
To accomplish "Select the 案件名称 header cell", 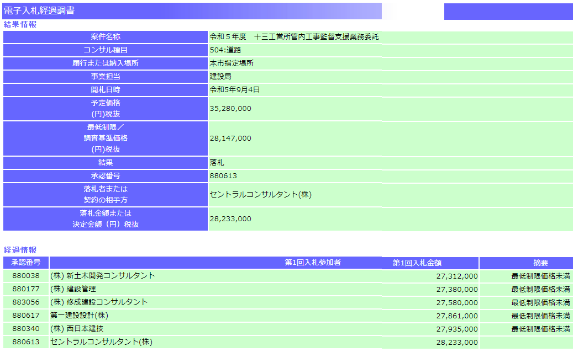I will [106, 37].
